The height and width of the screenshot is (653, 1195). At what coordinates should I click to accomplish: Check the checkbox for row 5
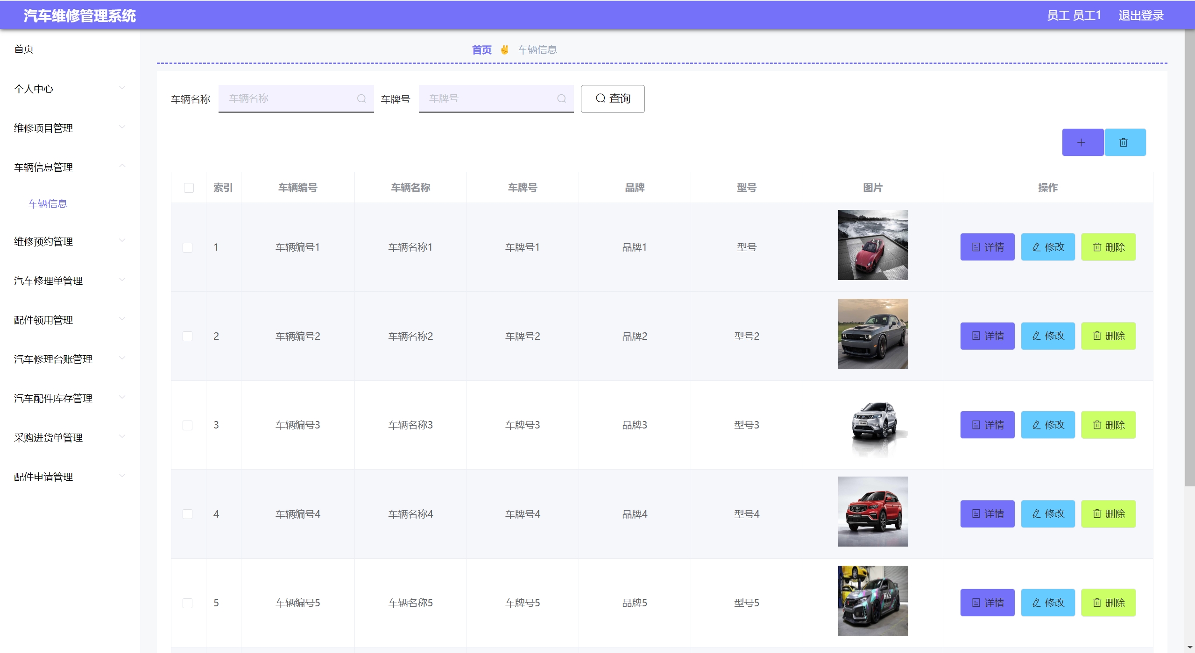coord(187,603)
